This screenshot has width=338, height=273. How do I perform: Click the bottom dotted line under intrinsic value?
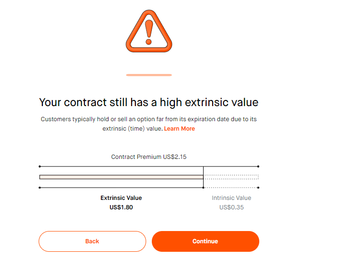pyautogui.click(x=231, y=188)
